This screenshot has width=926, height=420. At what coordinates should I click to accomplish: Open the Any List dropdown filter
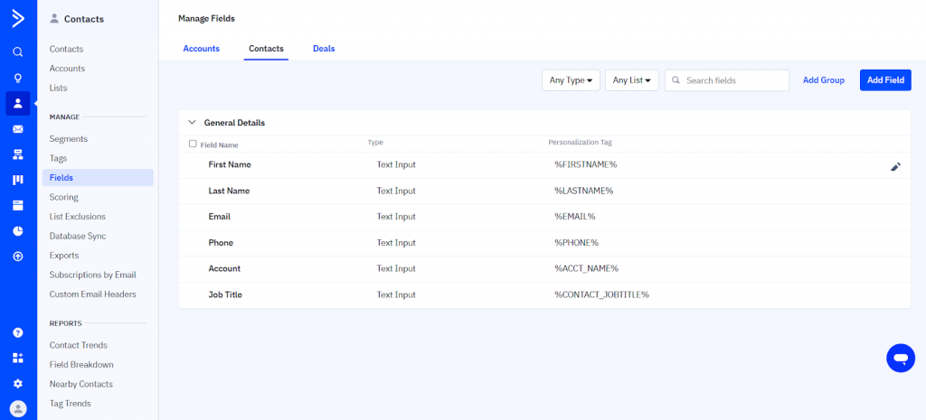pos(632,80)
